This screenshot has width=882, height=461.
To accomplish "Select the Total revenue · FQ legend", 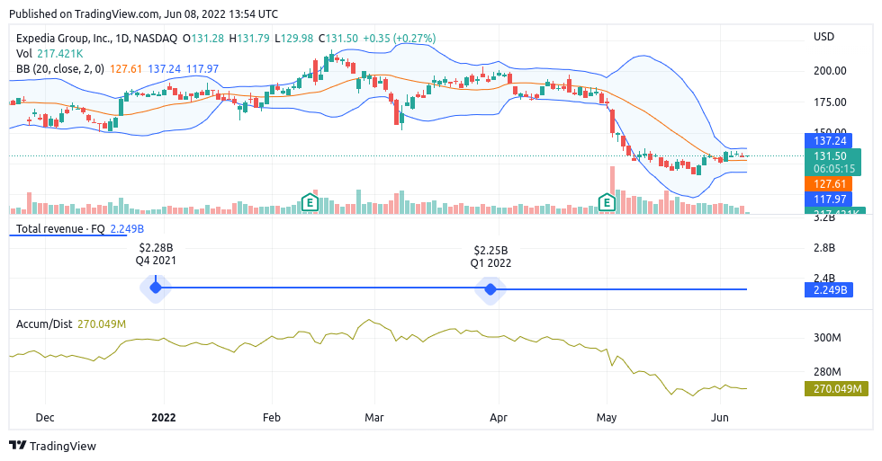I will (x=60, y=229).
